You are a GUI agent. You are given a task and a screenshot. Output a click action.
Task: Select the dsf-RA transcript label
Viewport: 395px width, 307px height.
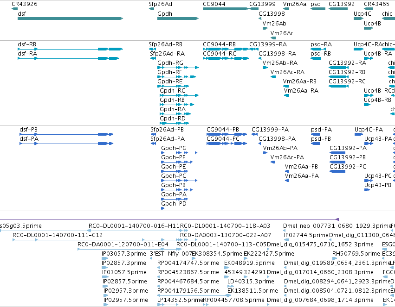pyautogui.click(x=27, y=54)
